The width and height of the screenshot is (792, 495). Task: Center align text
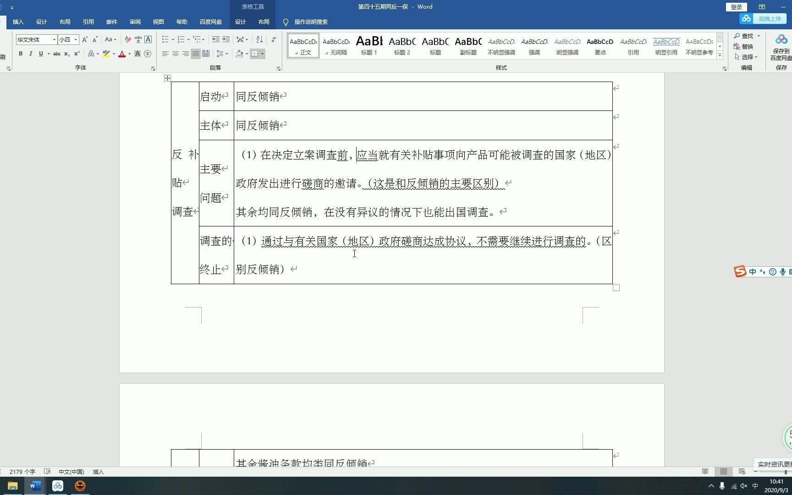tap(175, 54)
